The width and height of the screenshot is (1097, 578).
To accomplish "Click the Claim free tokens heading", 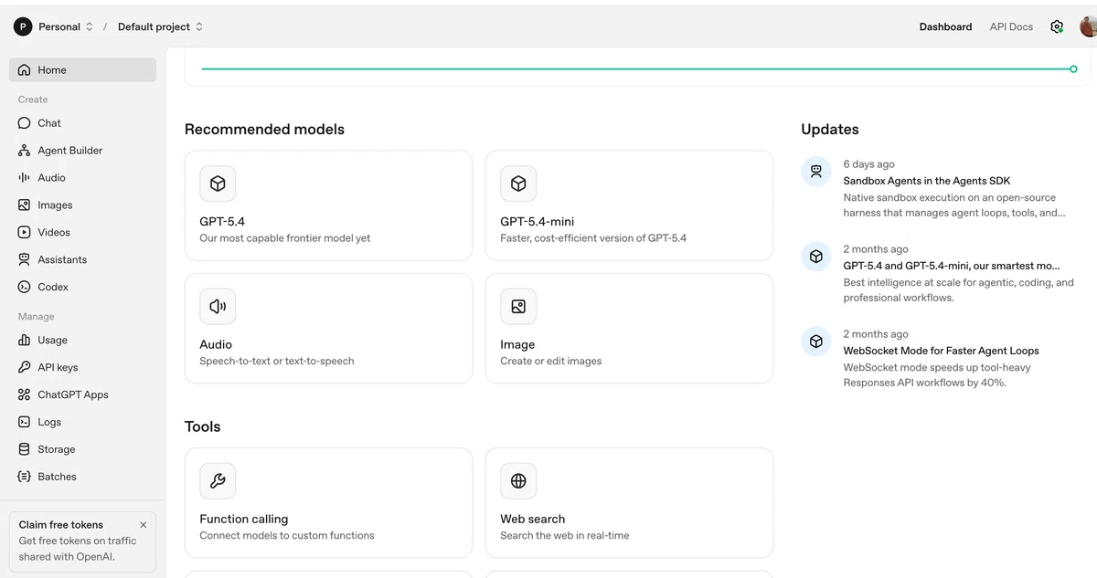I will 61,525.
